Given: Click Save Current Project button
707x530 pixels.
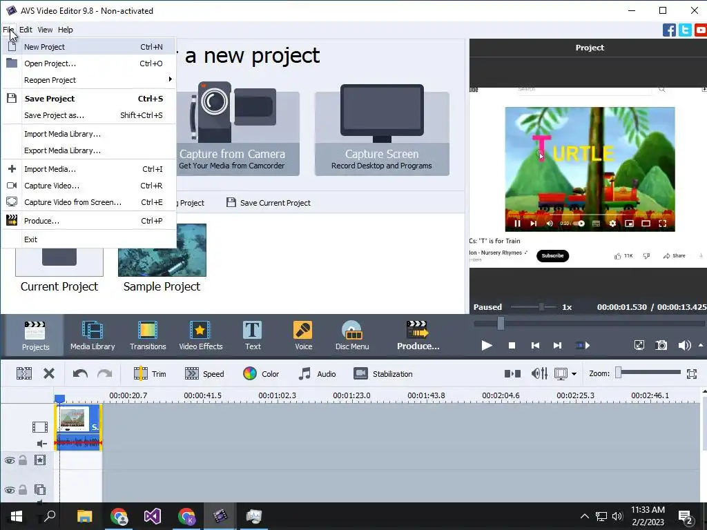Looking at the screenshot, I should (269, 202).
